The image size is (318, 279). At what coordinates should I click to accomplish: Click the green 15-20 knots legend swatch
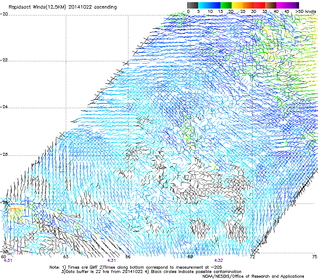pyautogui.click(x=226, y=5)
